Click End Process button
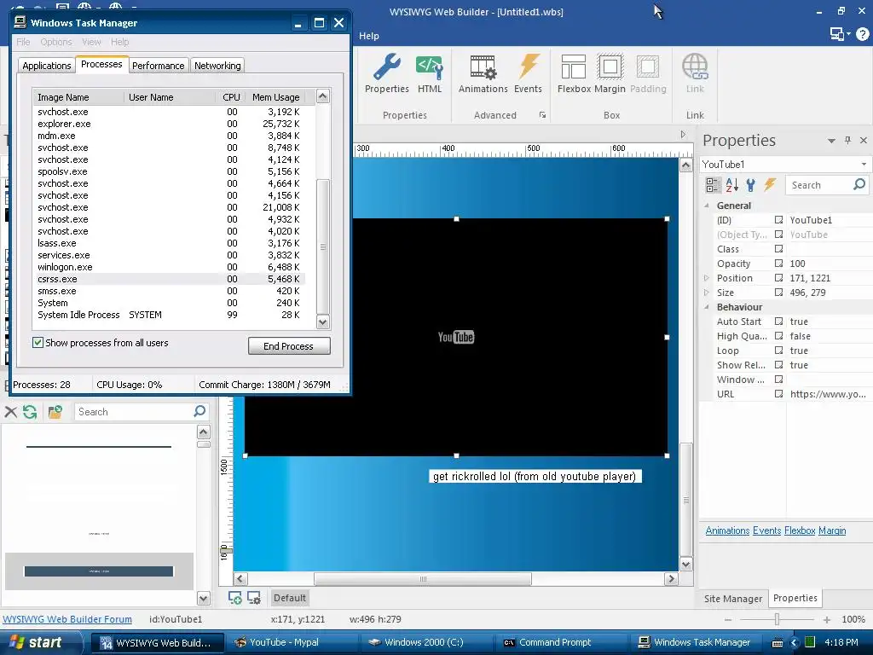873x655 pixels. point(289,346)
